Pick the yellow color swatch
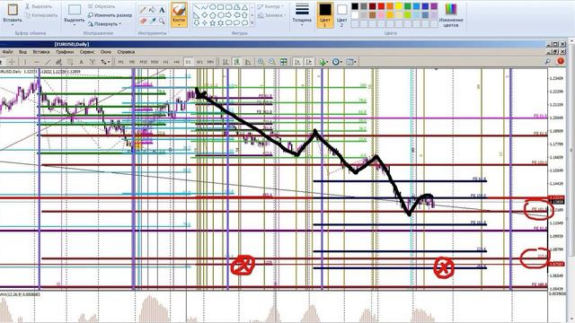This screenshot has height=323, width=575. (399, 6)
